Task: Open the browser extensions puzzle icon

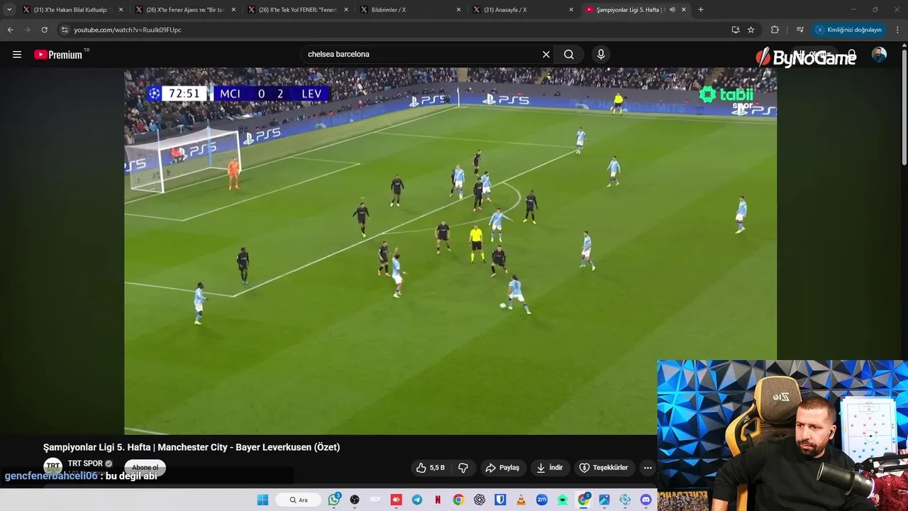Action: 775,30
